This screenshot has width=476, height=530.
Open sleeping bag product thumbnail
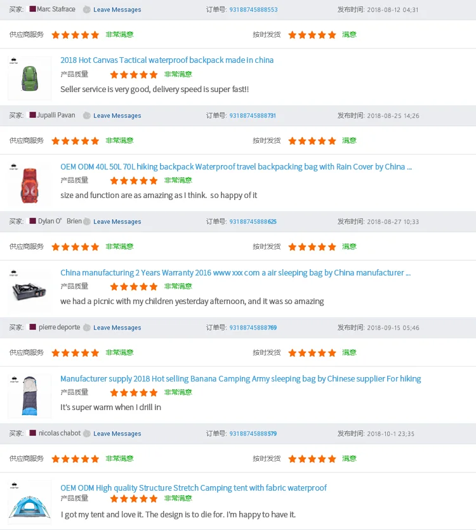click(x=29, y=396)
